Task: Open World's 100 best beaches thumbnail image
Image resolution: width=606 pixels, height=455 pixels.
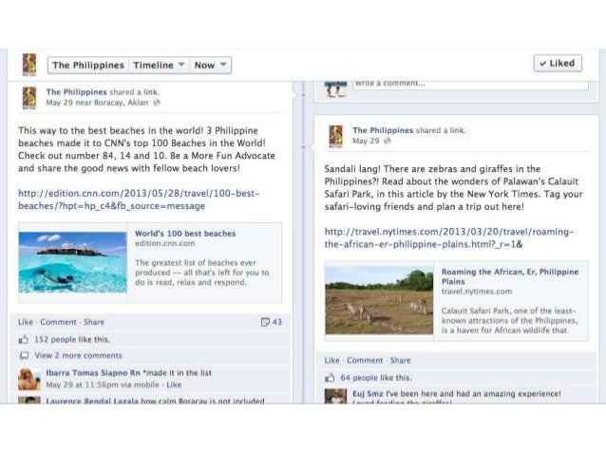Action: [x=72, y=262]
